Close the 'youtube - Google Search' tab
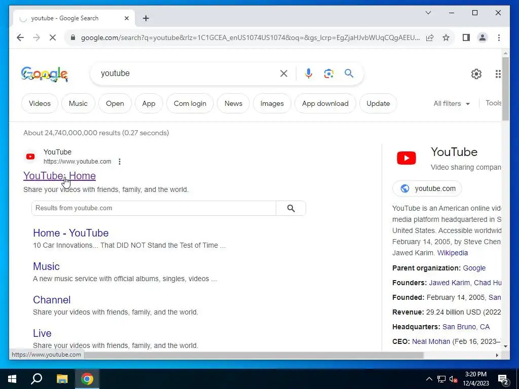 click(x=126, y=18)
